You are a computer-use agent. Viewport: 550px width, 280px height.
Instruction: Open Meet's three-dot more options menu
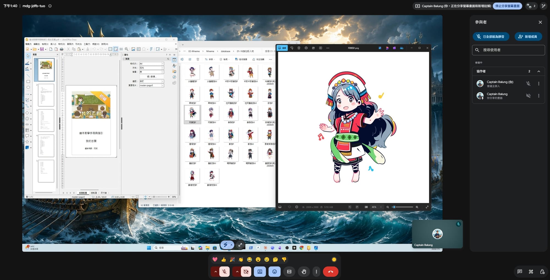[316, 272]
